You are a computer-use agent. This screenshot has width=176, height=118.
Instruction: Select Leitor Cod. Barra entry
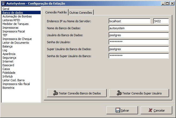click(x=21, y=80)
